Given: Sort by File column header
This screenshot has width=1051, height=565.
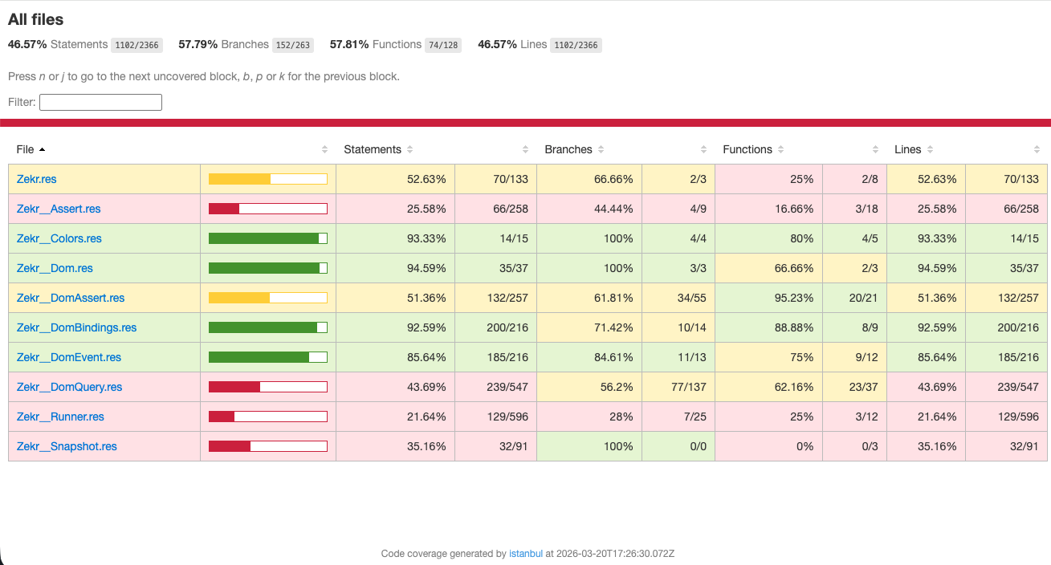Looking at the screenshot, I should pyautogui.click(x=26, y=149).
